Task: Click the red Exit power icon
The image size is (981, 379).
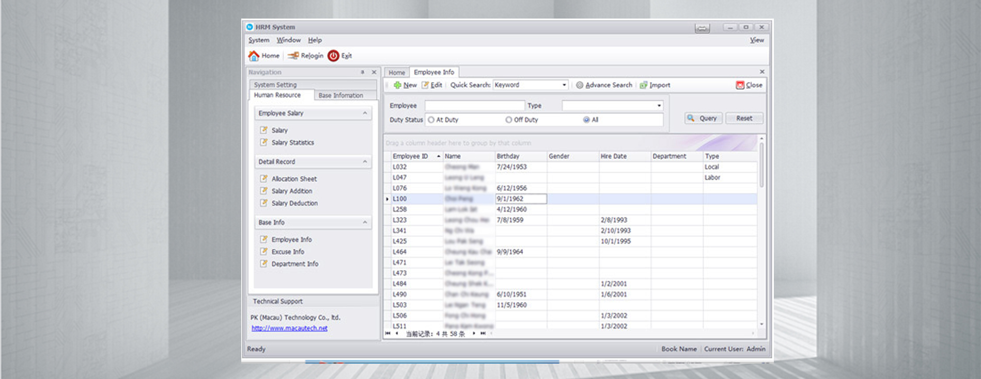Action: 333,56
